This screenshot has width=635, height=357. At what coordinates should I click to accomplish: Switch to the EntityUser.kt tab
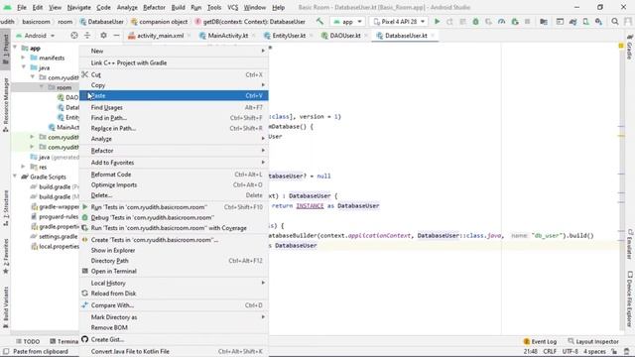[x=289, y=36]
